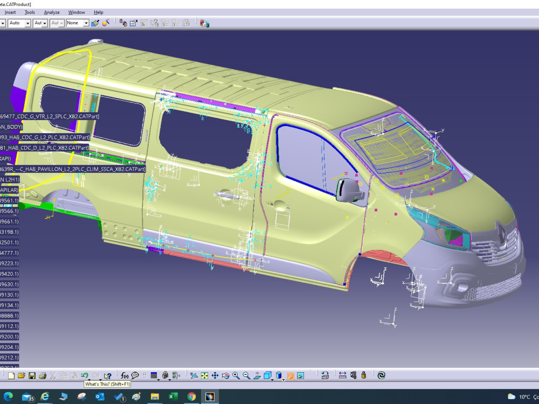Click the Fit All In icon

(x=204, y=375)
